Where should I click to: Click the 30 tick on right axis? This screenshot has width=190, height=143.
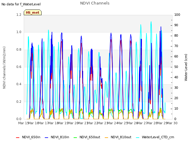coord(176,88)
